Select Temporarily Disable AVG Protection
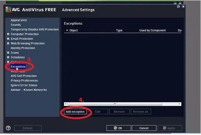 35,29
